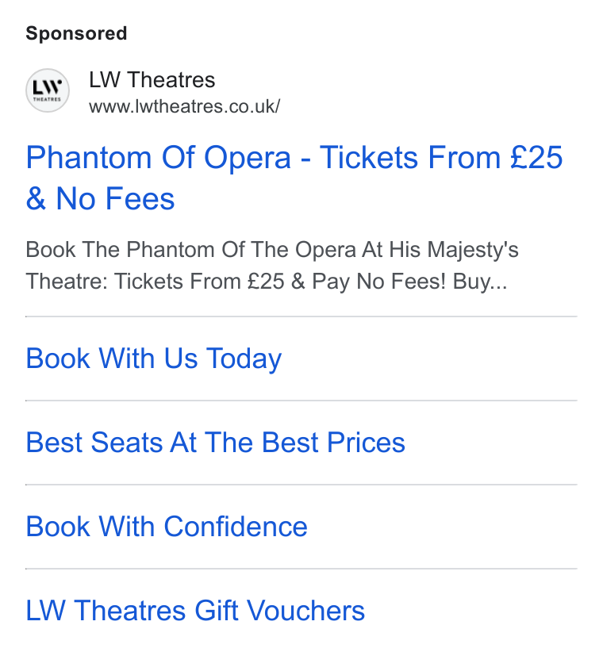Click the LW Theatres advertiser name
This screenshot has height=652, width=603.
pyautogui.click(x=152, y=80)
